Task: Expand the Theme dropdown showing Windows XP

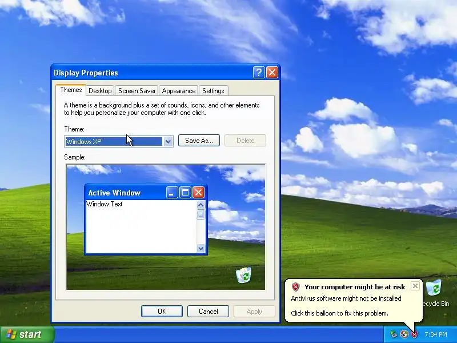Action: pyautogui.click(x=168, y=141)
